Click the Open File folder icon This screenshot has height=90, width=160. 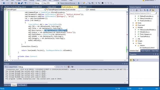point(16,3)
